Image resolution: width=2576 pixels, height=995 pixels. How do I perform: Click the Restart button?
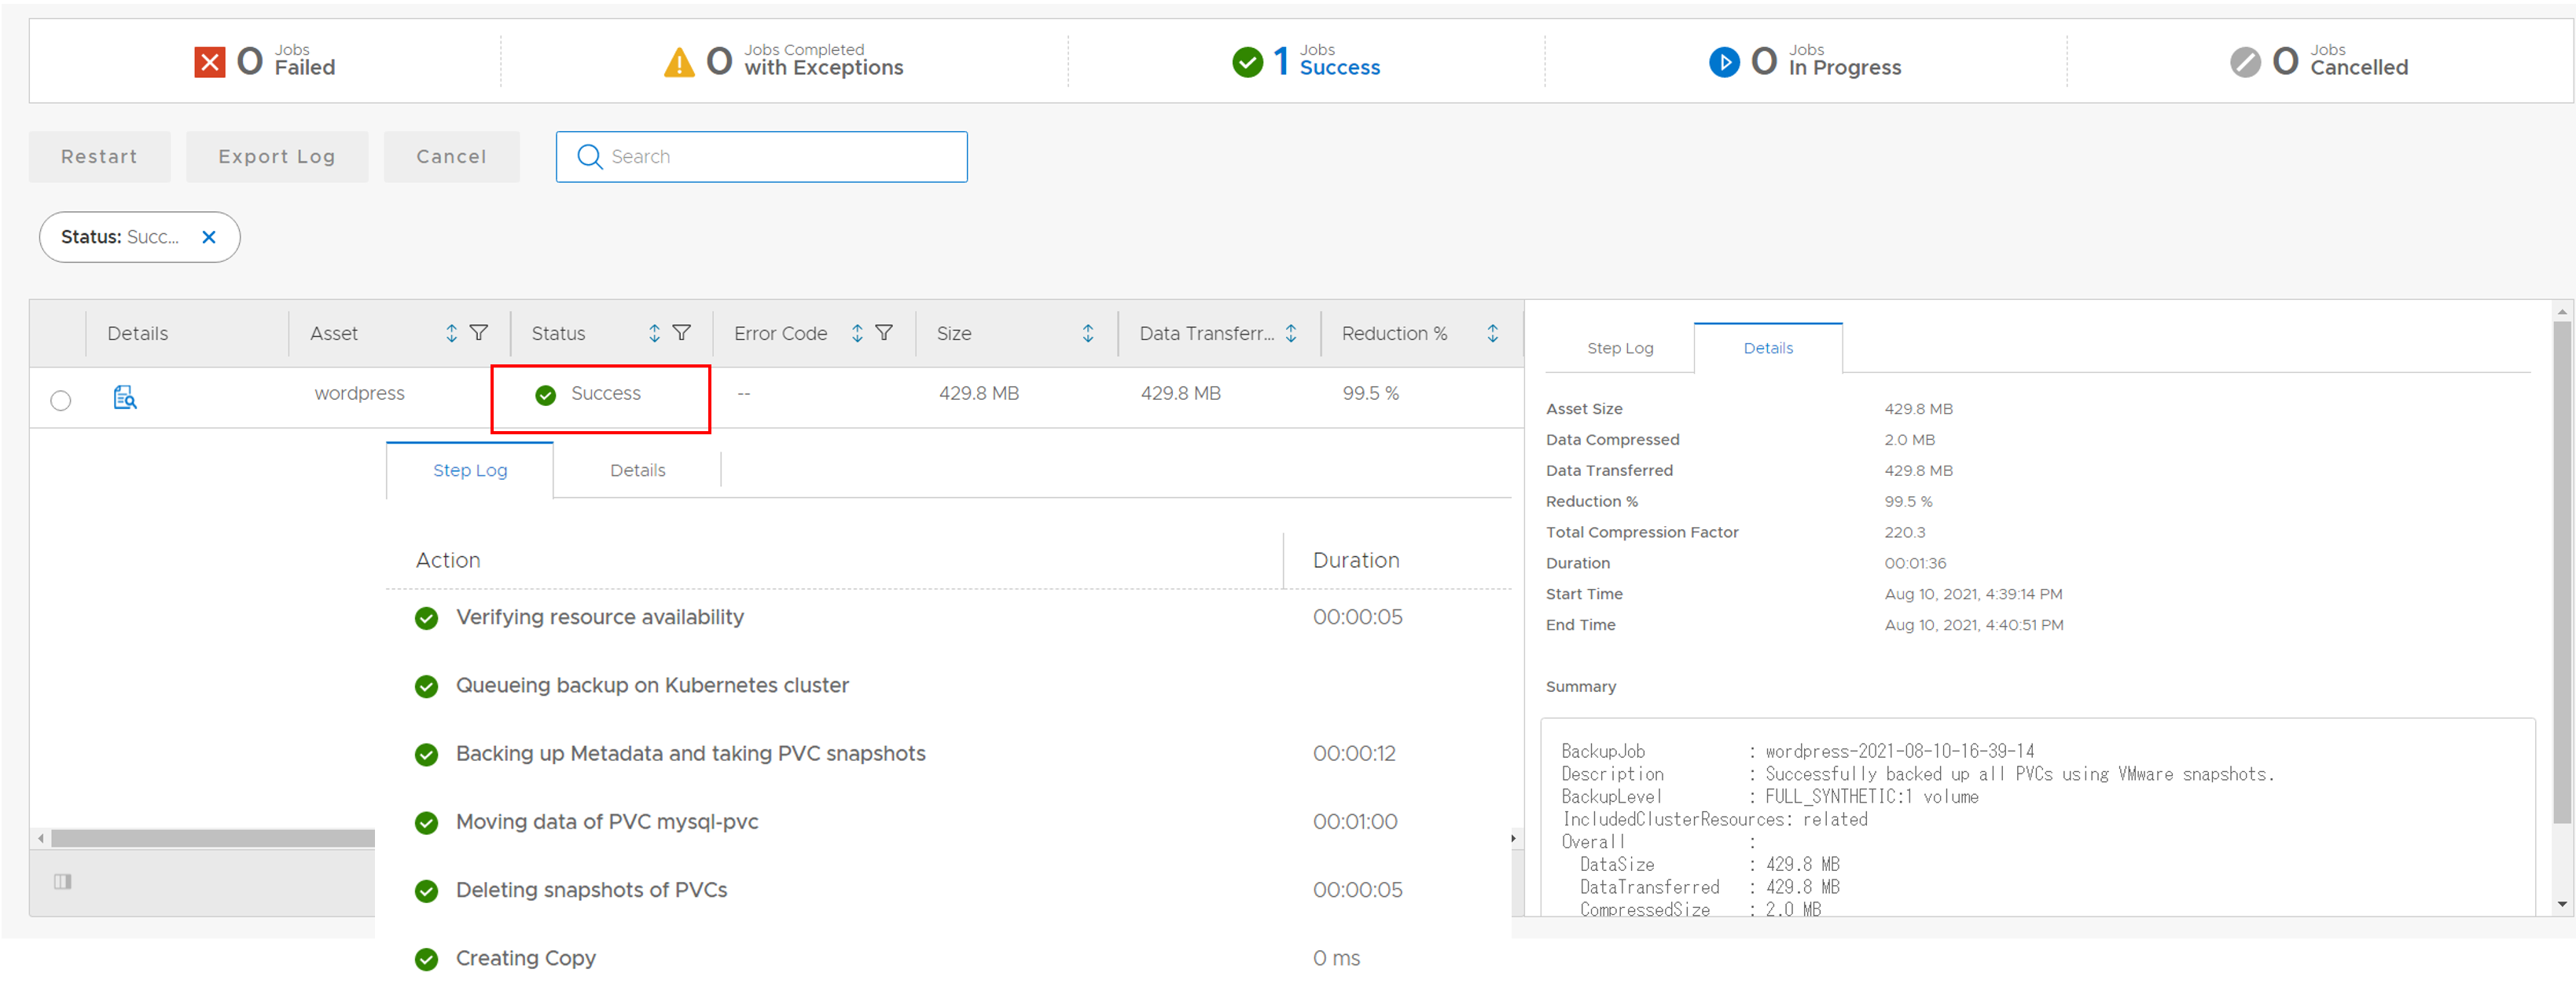coord(99,157)
